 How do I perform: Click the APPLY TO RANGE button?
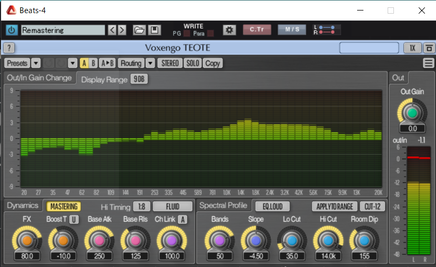tap(334, 207)
